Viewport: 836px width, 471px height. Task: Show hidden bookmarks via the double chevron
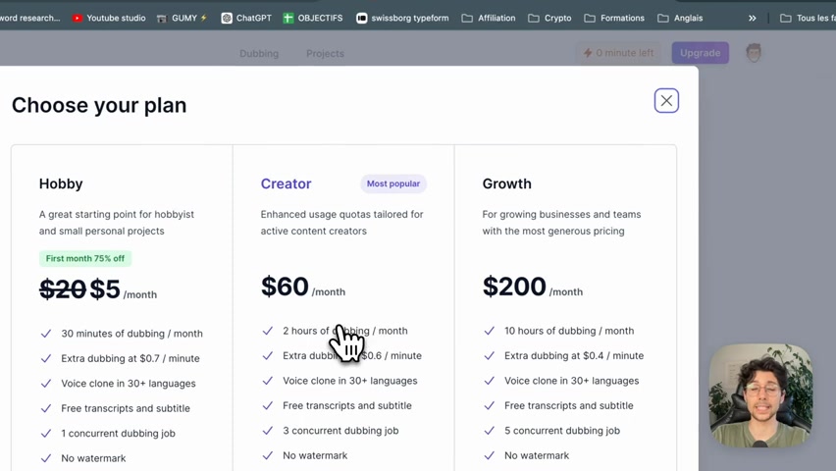pyautogui.click(x=753, y=18)
